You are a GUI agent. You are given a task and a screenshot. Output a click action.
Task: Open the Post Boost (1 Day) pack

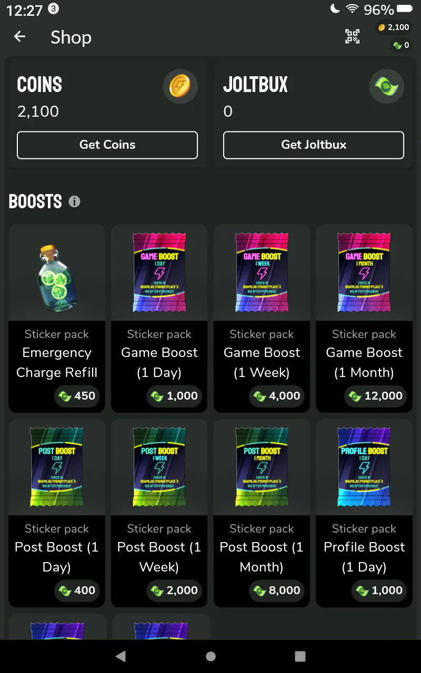(x=57, y=513)
